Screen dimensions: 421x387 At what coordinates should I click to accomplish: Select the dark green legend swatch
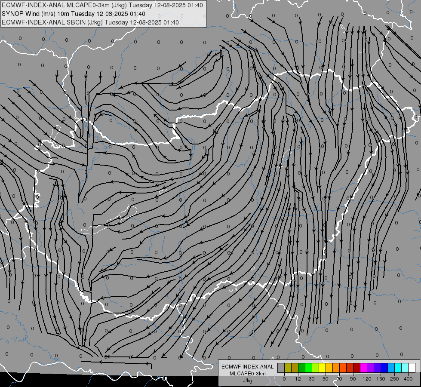[301, 368]
